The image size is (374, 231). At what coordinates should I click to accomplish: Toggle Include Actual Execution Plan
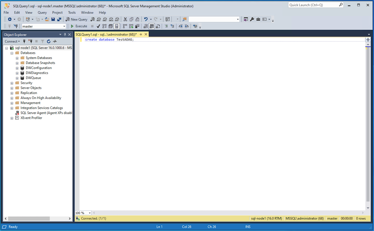[125, 26]
